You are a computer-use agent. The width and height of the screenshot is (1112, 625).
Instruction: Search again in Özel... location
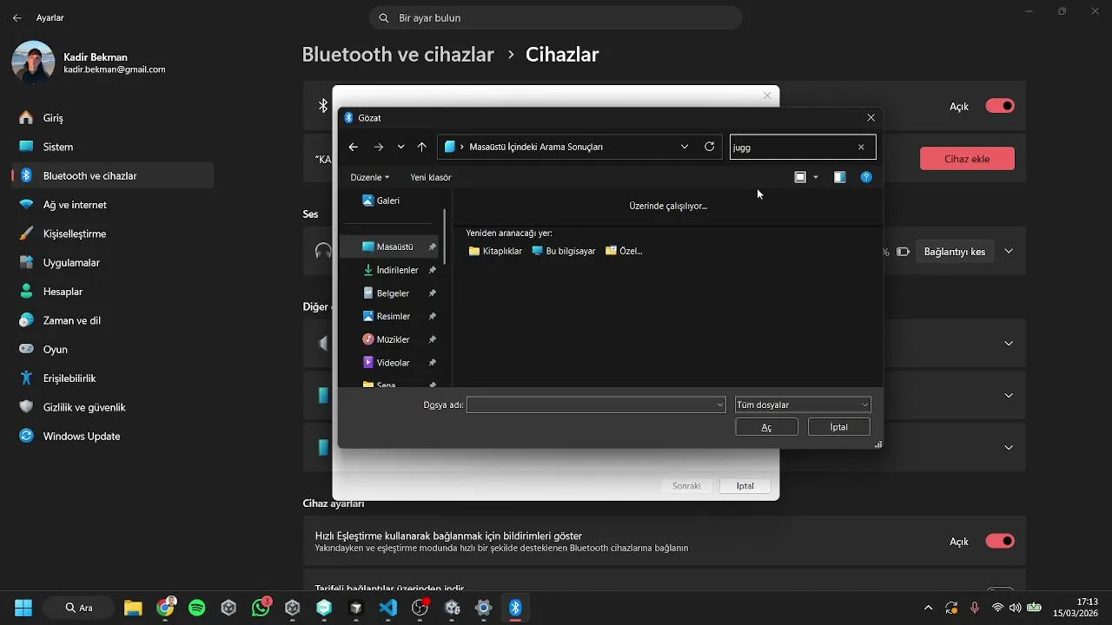(x=624, y=251)
